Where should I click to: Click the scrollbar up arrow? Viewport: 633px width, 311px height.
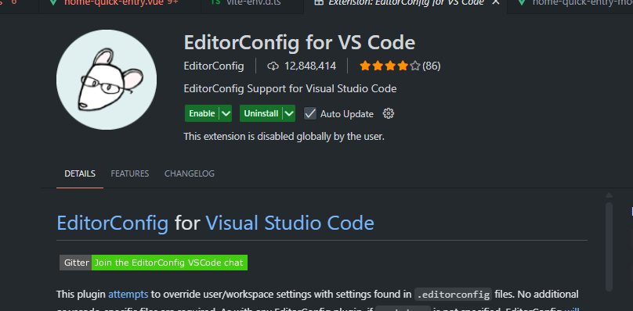click(x=609, y=195)
